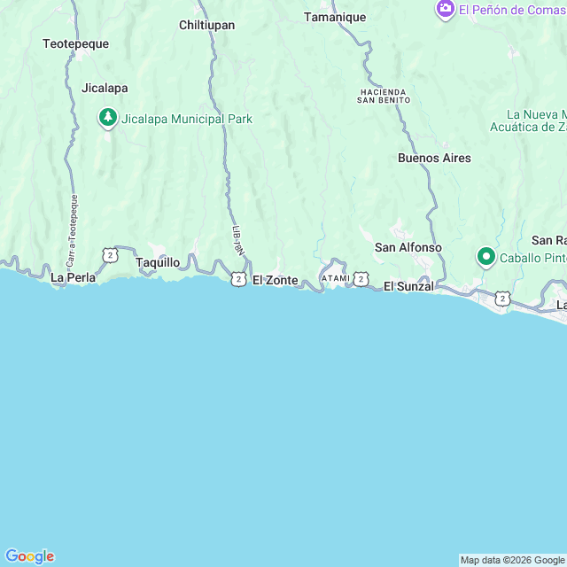Click the Route 2 shield next to Atami
567x567 pixels.
[x=361, y=279]
